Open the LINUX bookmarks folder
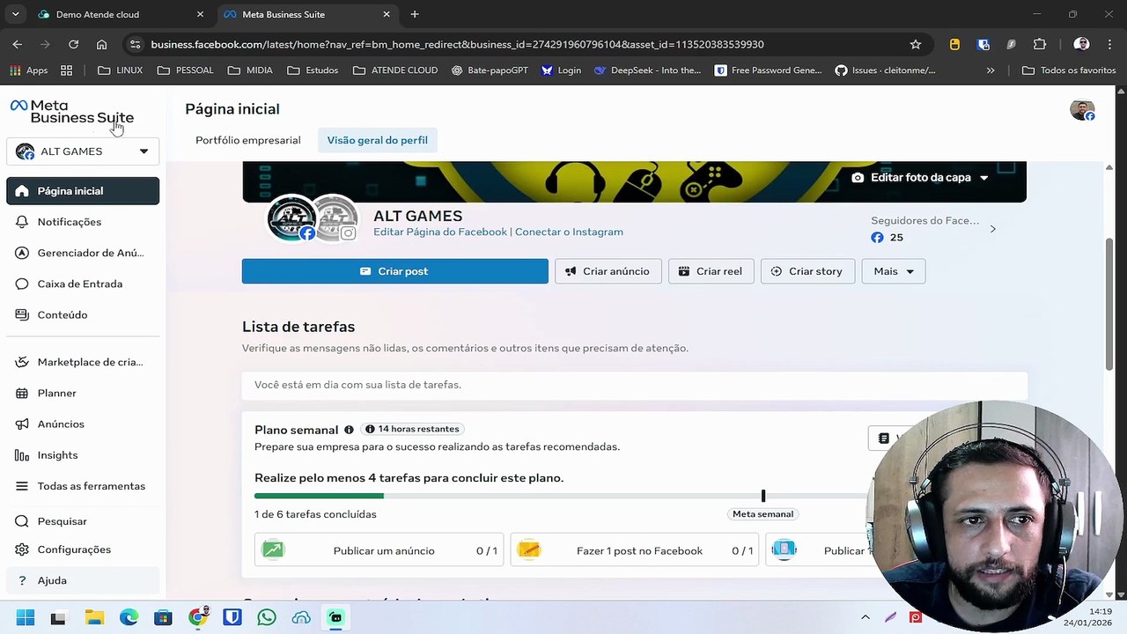This screenshot has width=1127, height=634. 120,70
